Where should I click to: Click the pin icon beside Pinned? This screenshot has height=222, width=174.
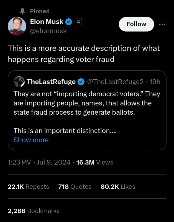pos(23,11)
